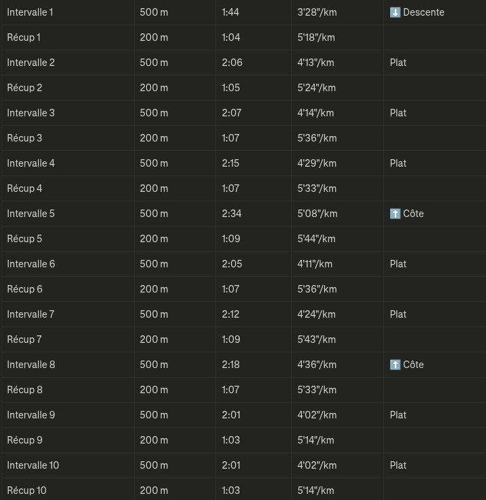Screen dimensions: 486x500
Task: Click the 2:05 time for Intervalle 6
Action: click(x=232, y=264)
